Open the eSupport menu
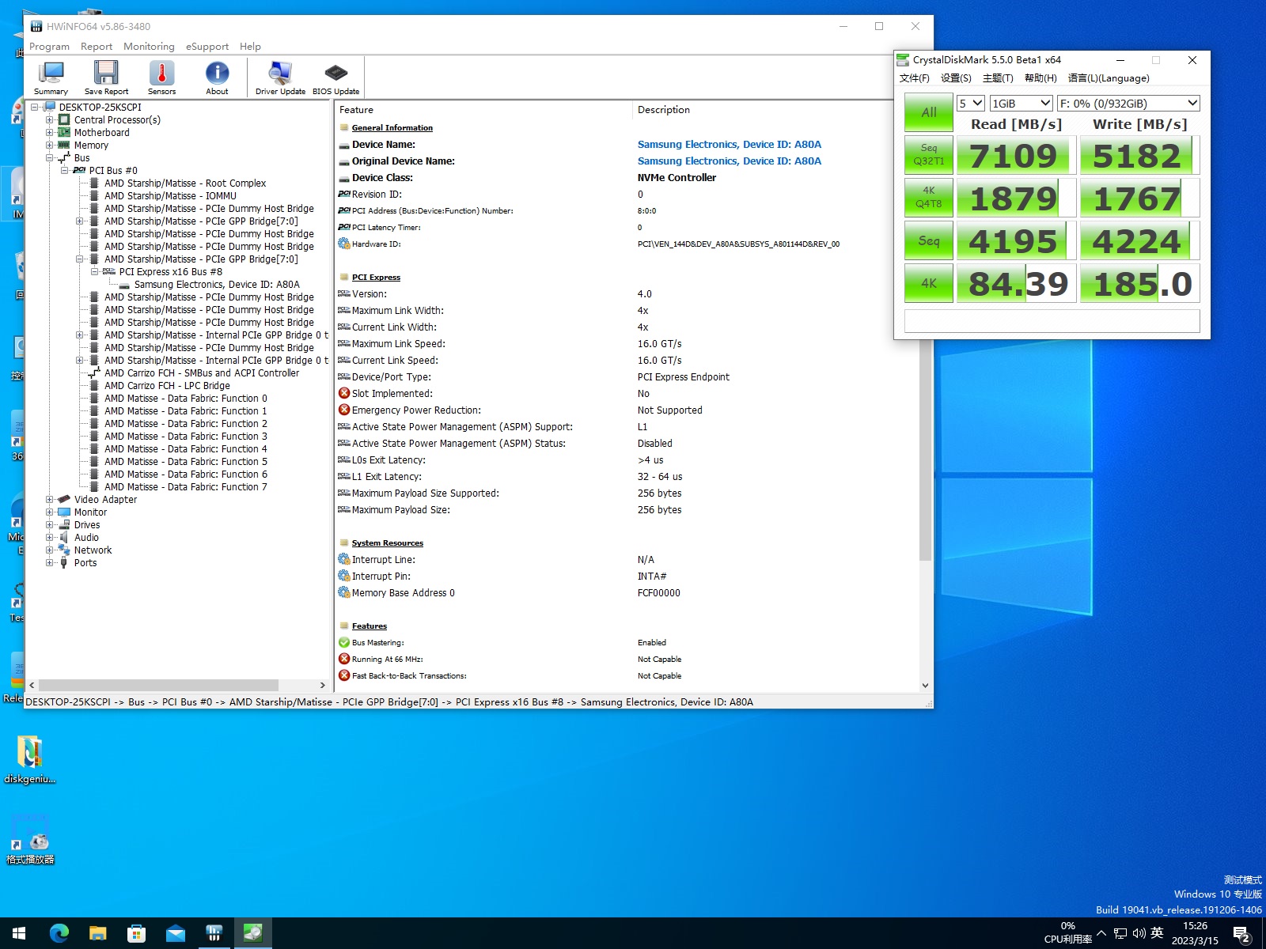This screenshot has width=1266, height=949. [x=207, y=47]
